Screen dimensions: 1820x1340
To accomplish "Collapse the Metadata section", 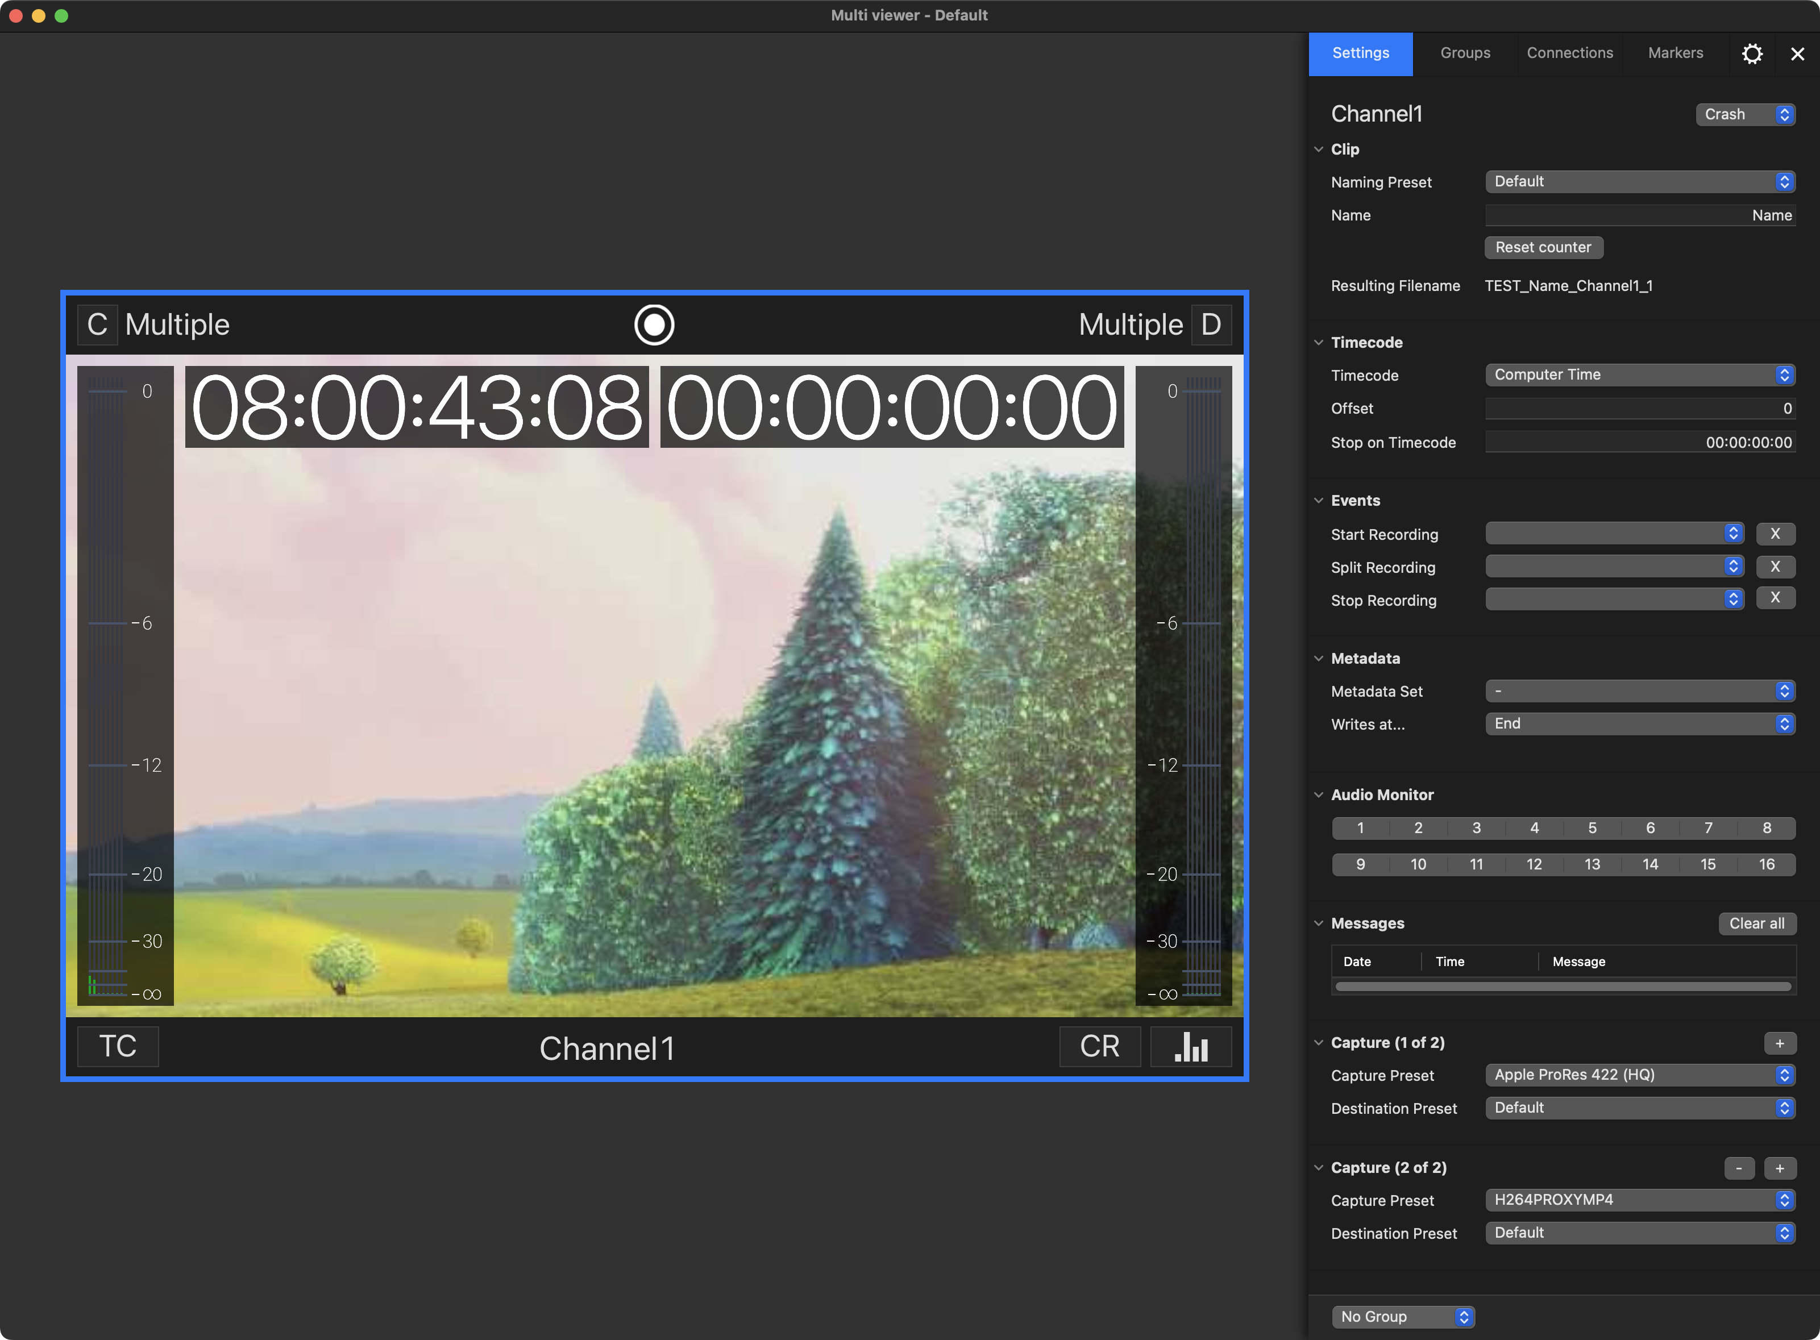I will 1319,659.
